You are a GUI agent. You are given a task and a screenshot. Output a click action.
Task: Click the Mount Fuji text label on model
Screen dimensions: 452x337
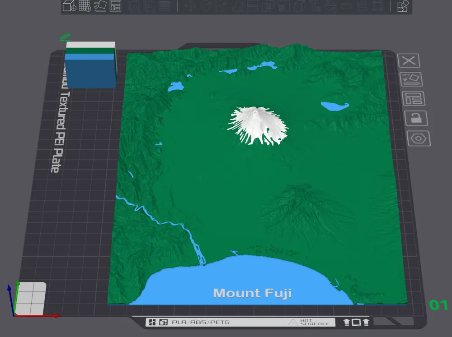pyautogui.click(x=252, y=293)
